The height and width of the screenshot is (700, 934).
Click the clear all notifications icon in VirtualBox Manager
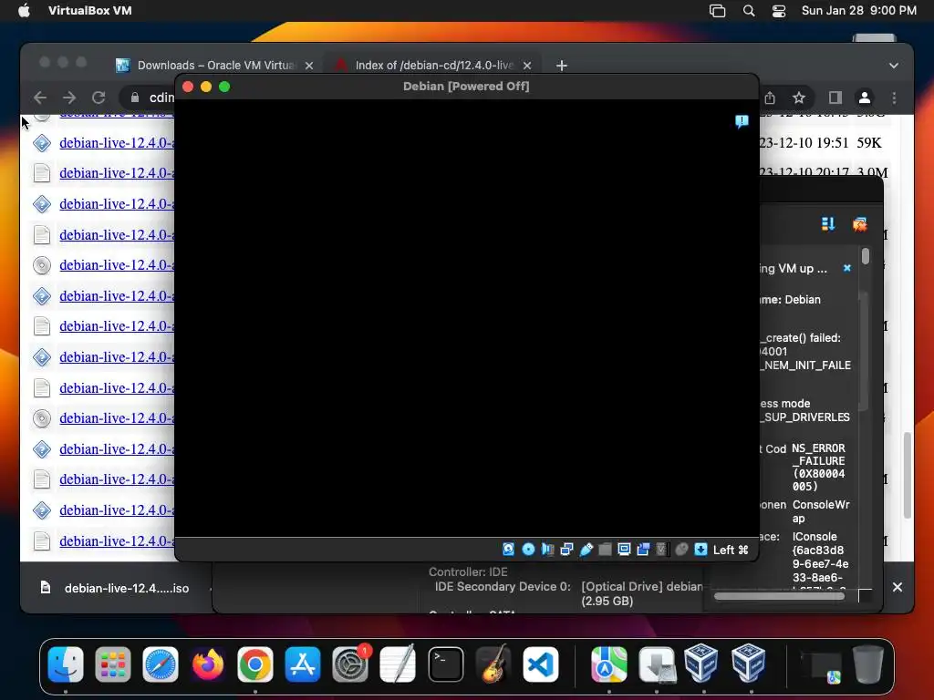(859, 224)
